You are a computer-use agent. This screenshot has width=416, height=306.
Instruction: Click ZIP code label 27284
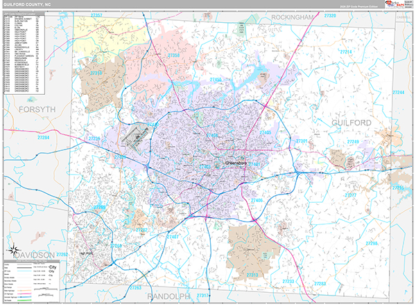click(43, 137)
